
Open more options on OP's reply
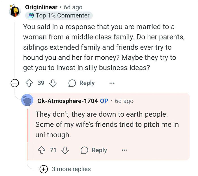[124, 150]
